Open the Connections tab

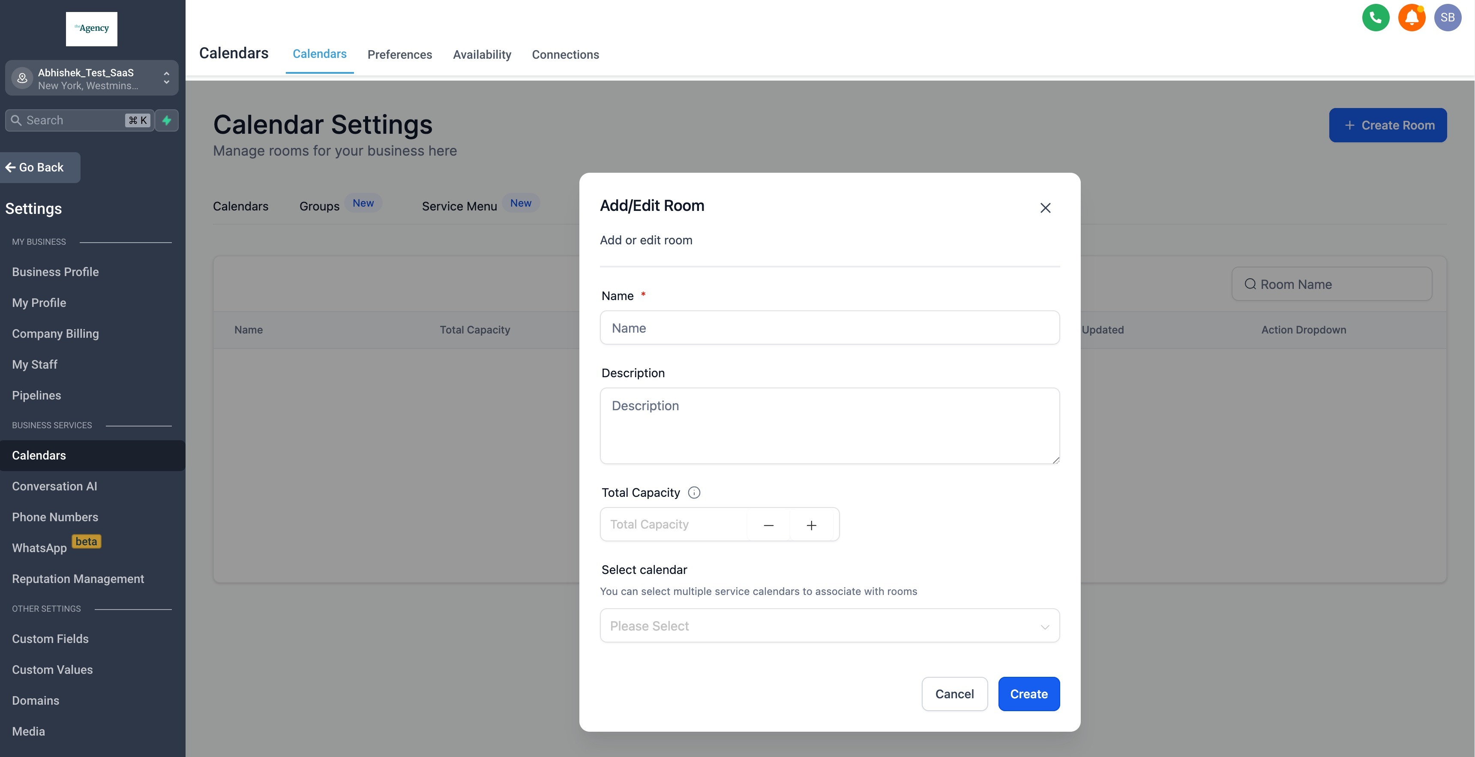pyautogui.click(x=565, y=54)
